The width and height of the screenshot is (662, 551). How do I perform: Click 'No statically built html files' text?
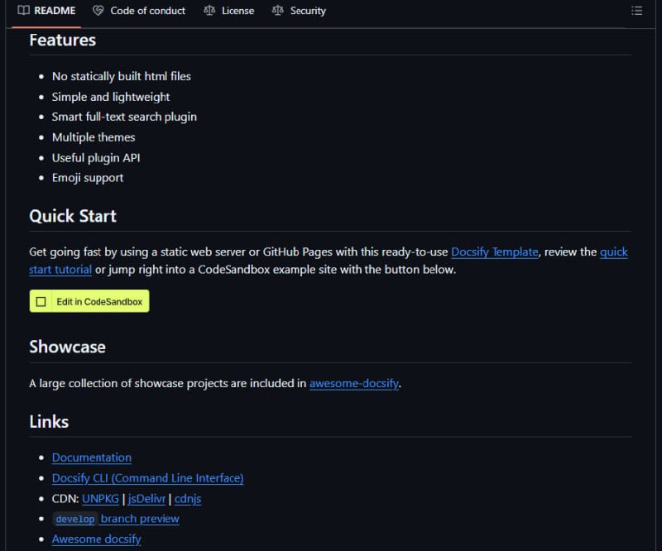122,76
